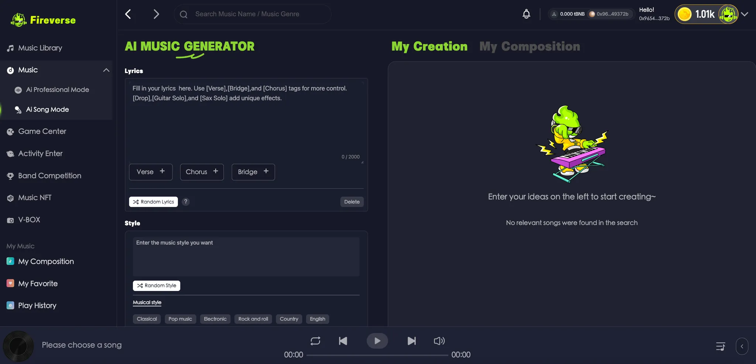756x364 pixels.
Task: Mute the volume speaker icon
Action: pyautogui.click(x=439, y=341)
